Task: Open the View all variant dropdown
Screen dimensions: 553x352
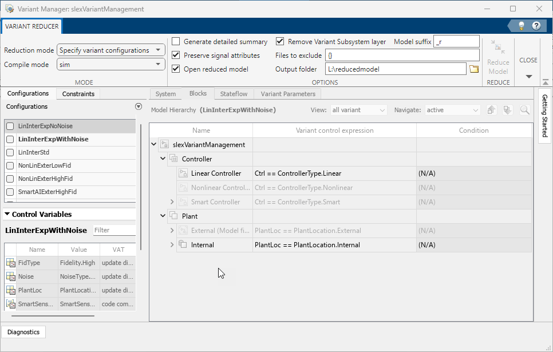Action: 359,110
